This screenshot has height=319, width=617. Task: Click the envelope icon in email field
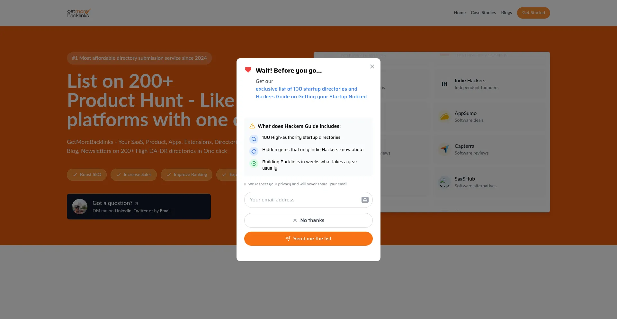[x=365, y=200]
